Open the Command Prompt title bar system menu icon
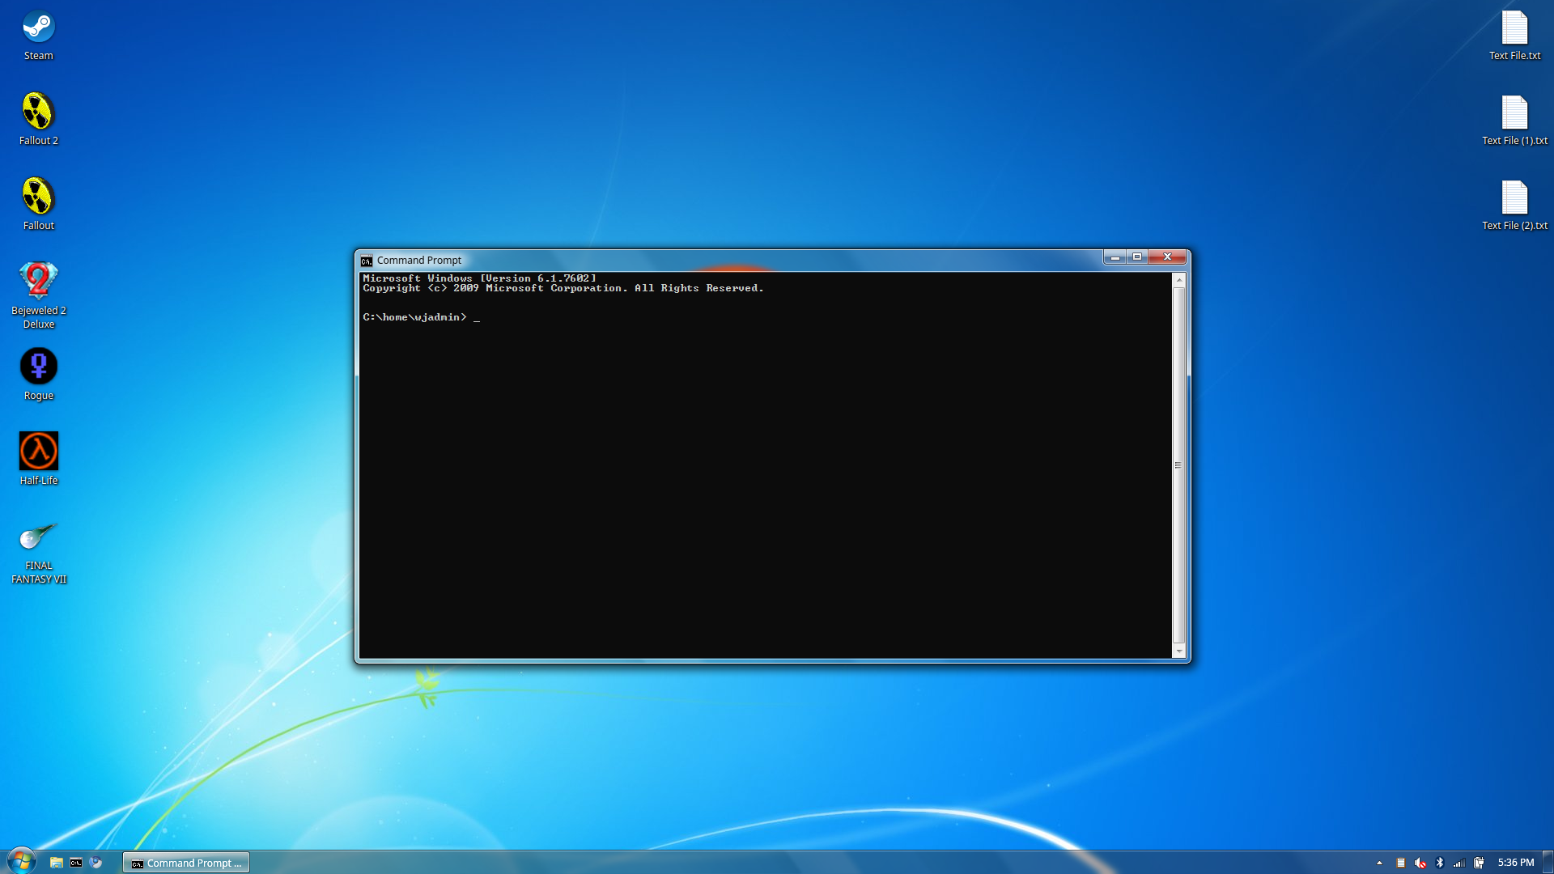The image size is (1554, 874). tap(367, 261)
